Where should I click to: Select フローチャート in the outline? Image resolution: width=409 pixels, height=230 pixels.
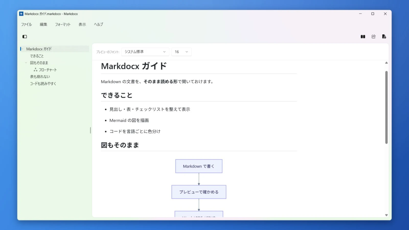click(48, 70)
